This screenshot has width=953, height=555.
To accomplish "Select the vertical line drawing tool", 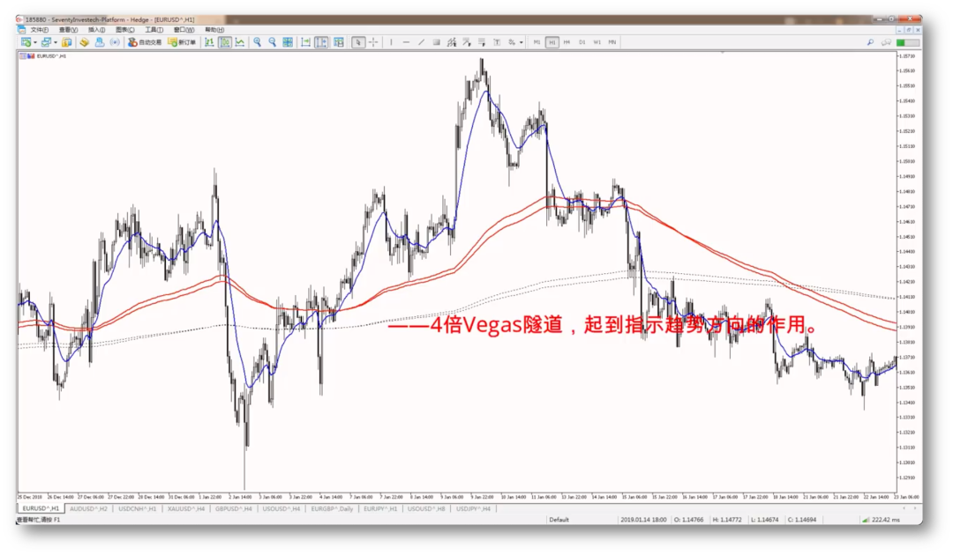I will tap(391, 42).
